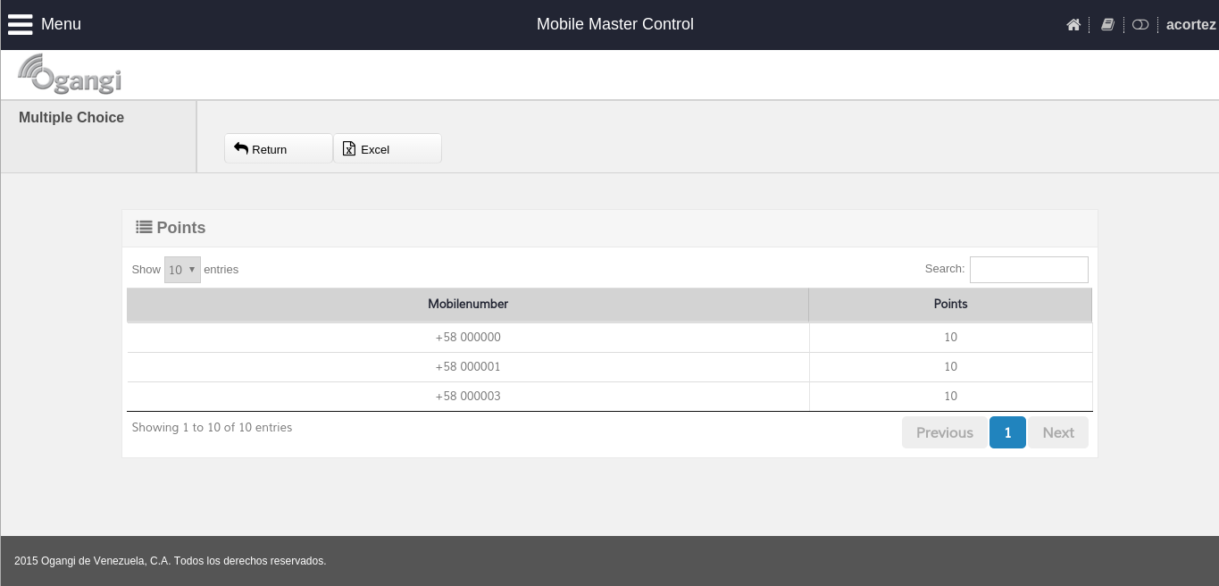Go to the Previous page
Viewport: 1219px width, 586px height.
point(944,432)
